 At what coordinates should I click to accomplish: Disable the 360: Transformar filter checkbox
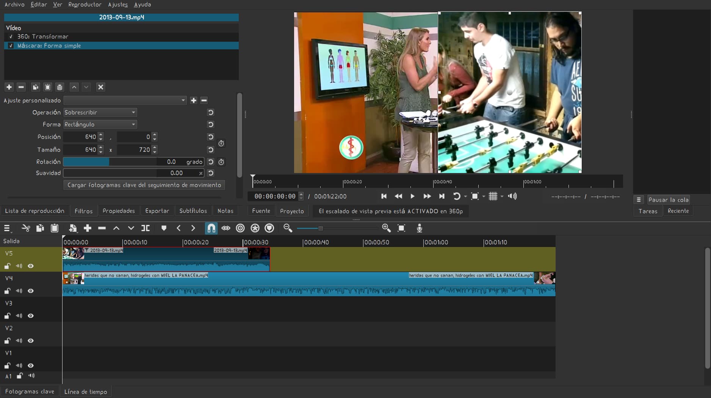(11, 37)
